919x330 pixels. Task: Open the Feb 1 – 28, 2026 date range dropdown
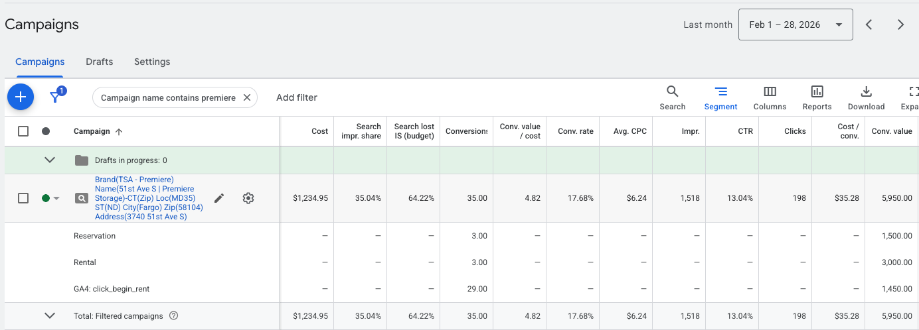795,25
